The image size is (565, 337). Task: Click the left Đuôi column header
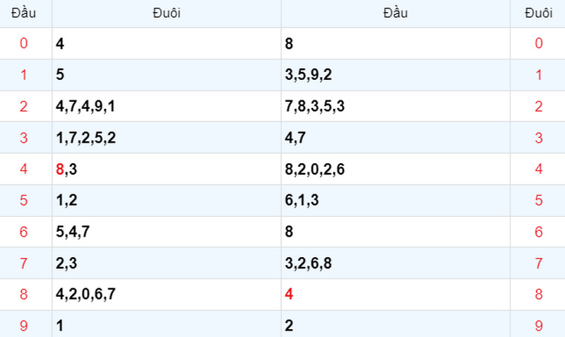(167, 13)
